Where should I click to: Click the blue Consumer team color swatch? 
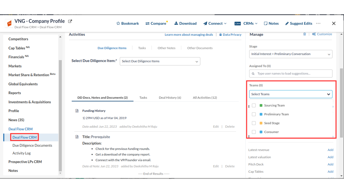coord(261,132)
